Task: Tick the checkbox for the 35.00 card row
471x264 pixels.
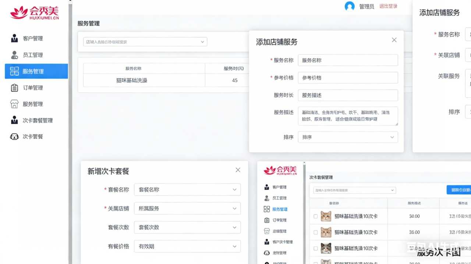Action: pos(315,232)
